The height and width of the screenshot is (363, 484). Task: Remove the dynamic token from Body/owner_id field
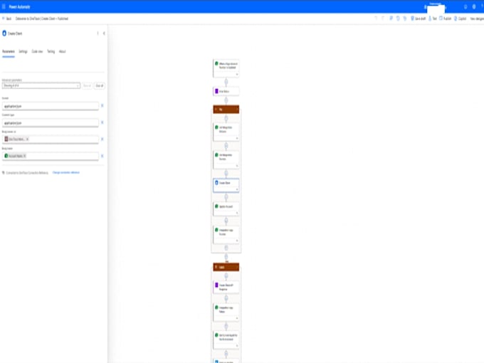(27, 140)
